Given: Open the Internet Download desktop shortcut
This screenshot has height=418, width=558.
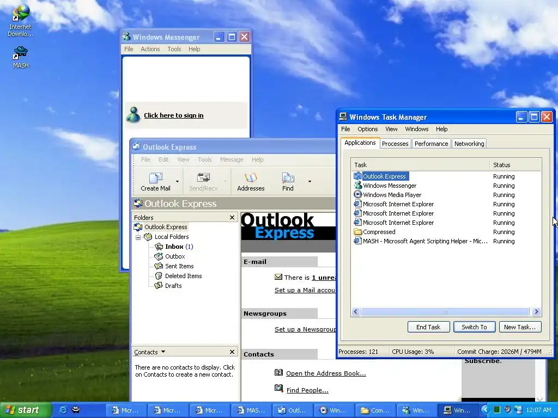Looking at the screenshot, I should (x=20, y=20).
